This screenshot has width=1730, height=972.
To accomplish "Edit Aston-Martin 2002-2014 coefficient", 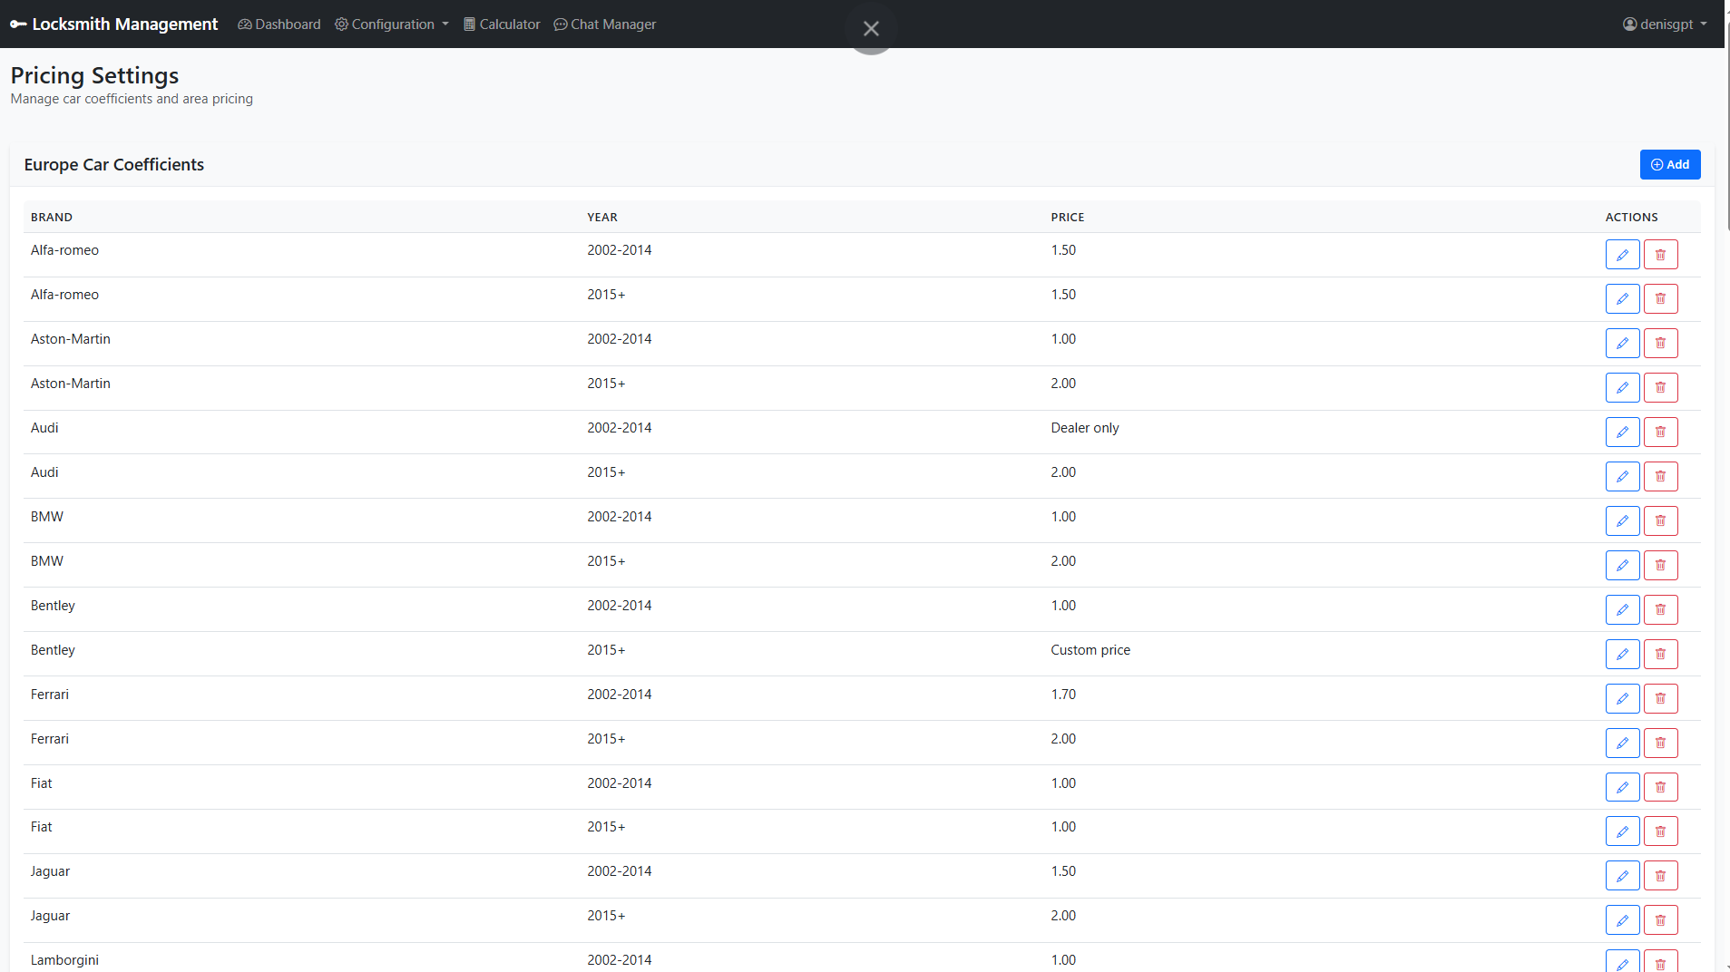I will [1622, 344].
